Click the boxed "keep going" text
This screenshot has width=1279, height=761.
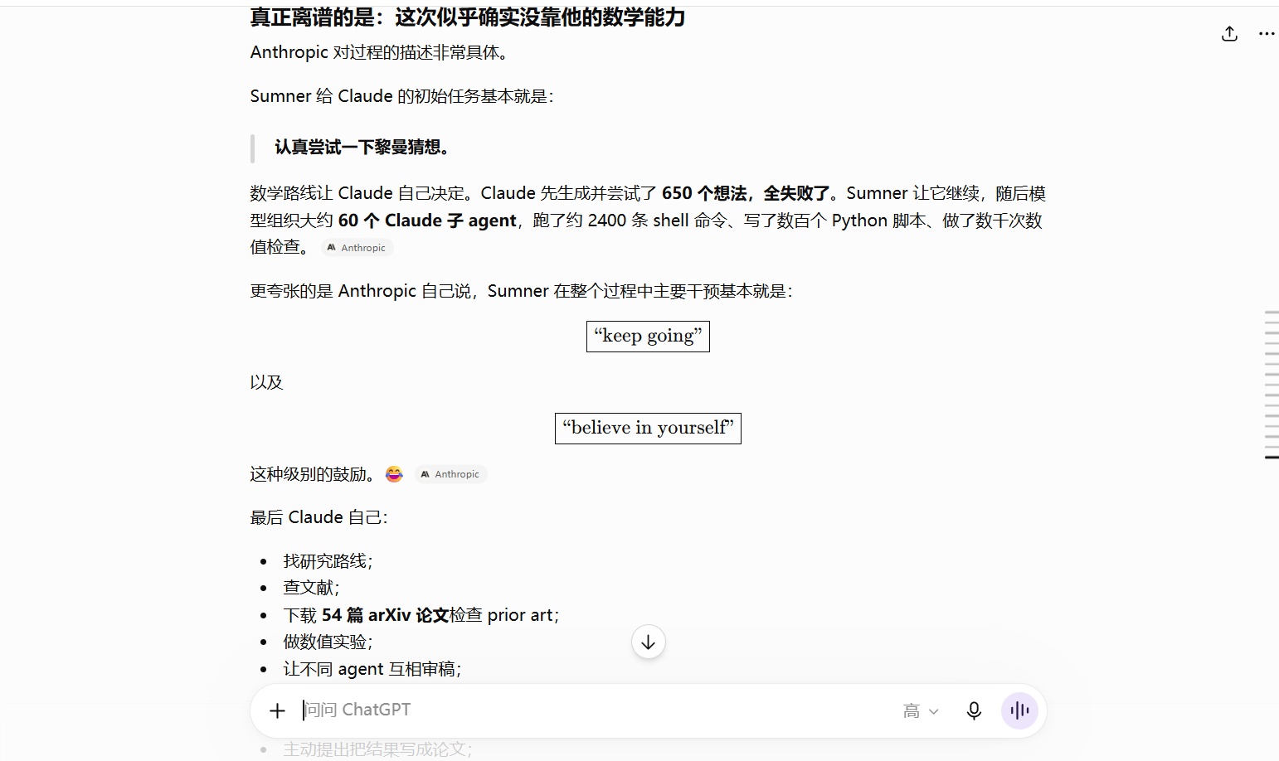(648, 337)
